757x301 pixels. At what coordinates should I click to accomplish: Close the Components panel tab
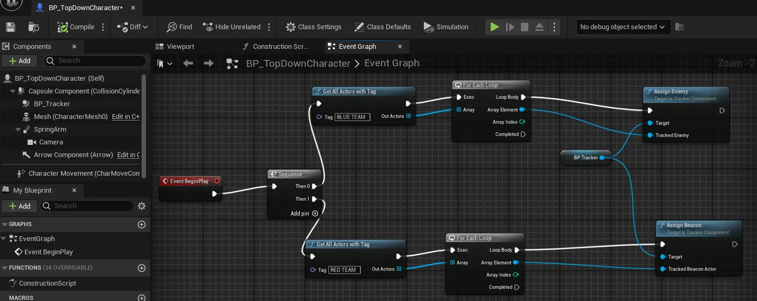pyautogui.click(x=74, y=47)
